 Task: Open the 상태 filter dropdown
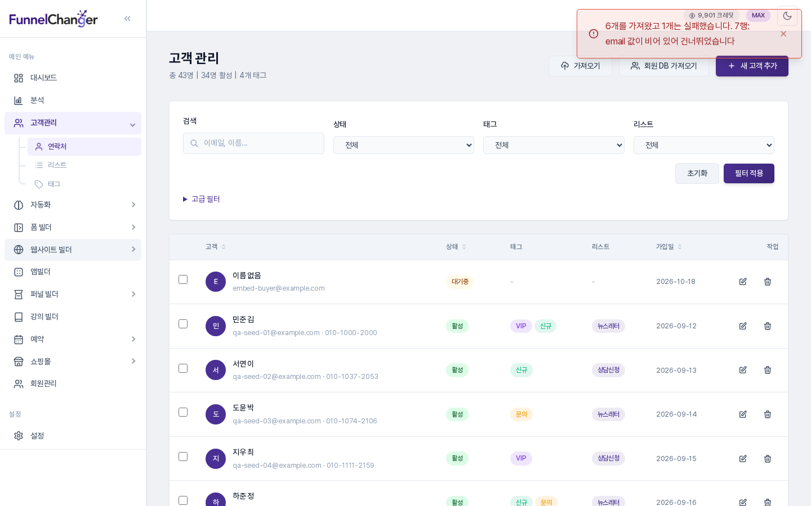404,145
